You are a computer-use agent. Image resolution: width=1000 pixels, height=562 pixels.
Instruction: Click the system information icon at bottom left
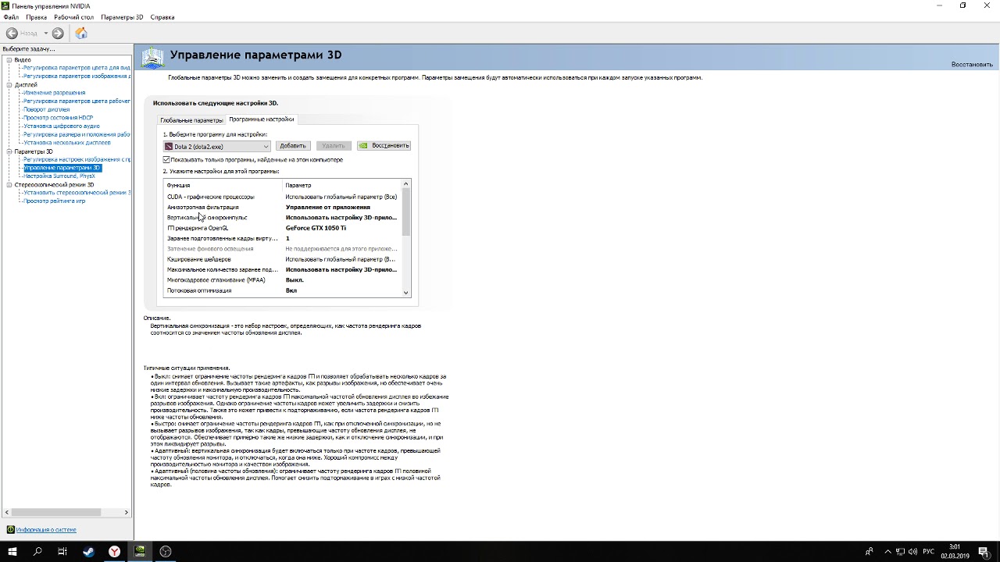tap(11, 530)
